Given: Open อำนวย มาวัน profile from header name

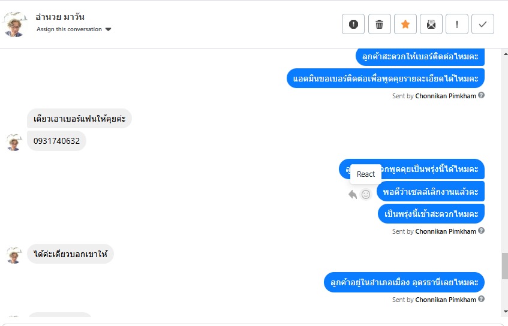Looking at the screenshot, I should click(60, 17).
